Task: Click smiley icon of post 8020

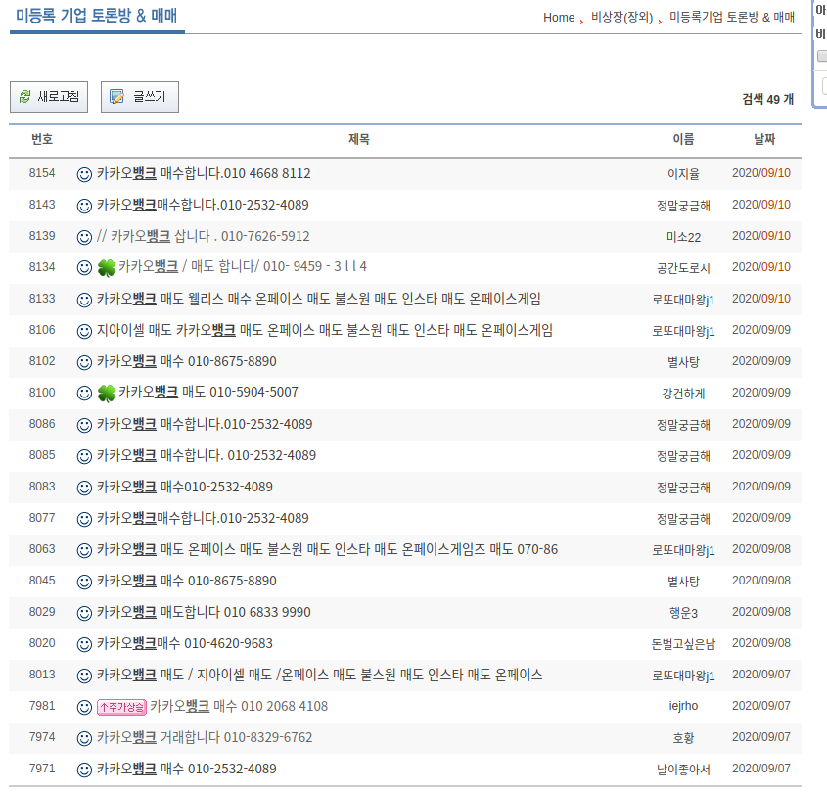Action: click(x=84, y=644)
